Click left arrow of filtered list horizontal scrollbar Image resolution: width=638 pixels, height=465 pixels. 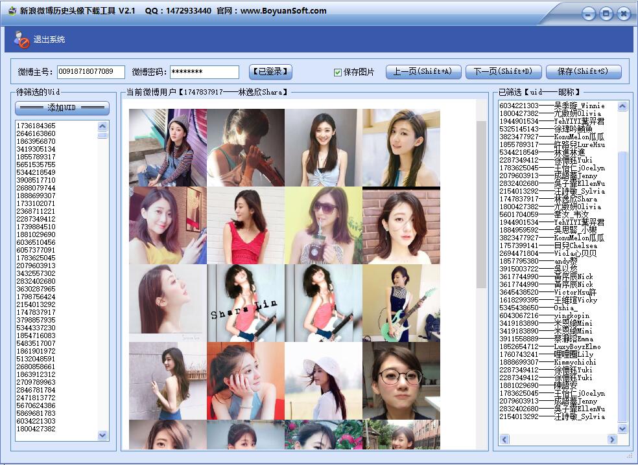(504, 439)
